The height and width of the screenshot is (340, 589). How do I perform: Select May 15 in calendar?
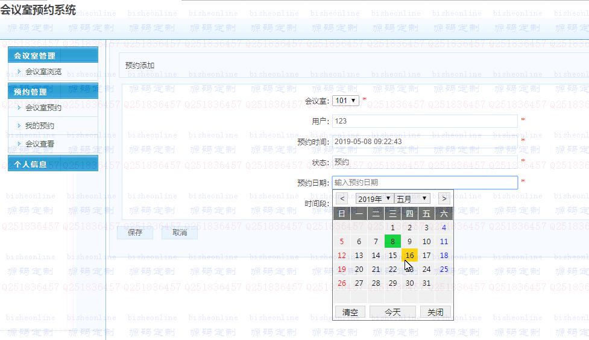coord(392,256)
